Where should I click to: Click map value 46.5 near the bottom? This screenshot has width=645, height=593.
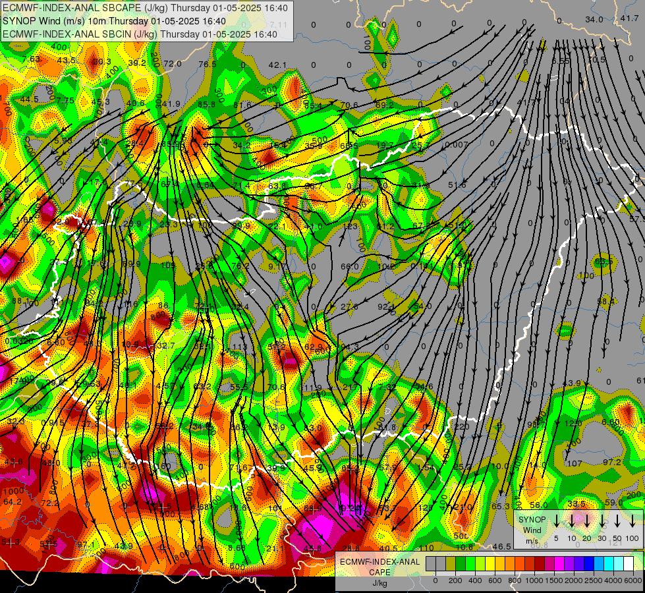click(x=502, y=546)
